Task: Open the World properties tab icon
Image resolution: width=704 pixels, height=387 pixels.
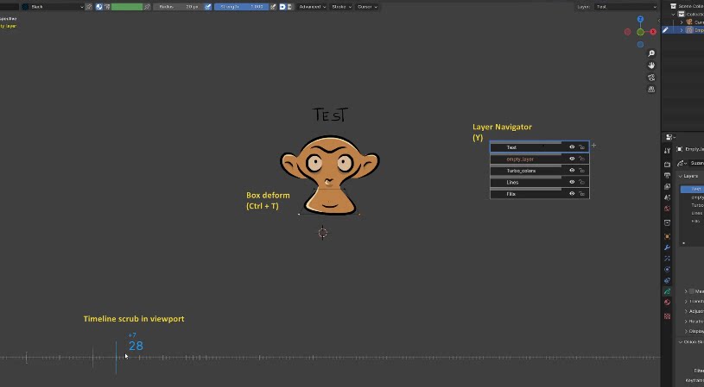Action: [667, 209]
